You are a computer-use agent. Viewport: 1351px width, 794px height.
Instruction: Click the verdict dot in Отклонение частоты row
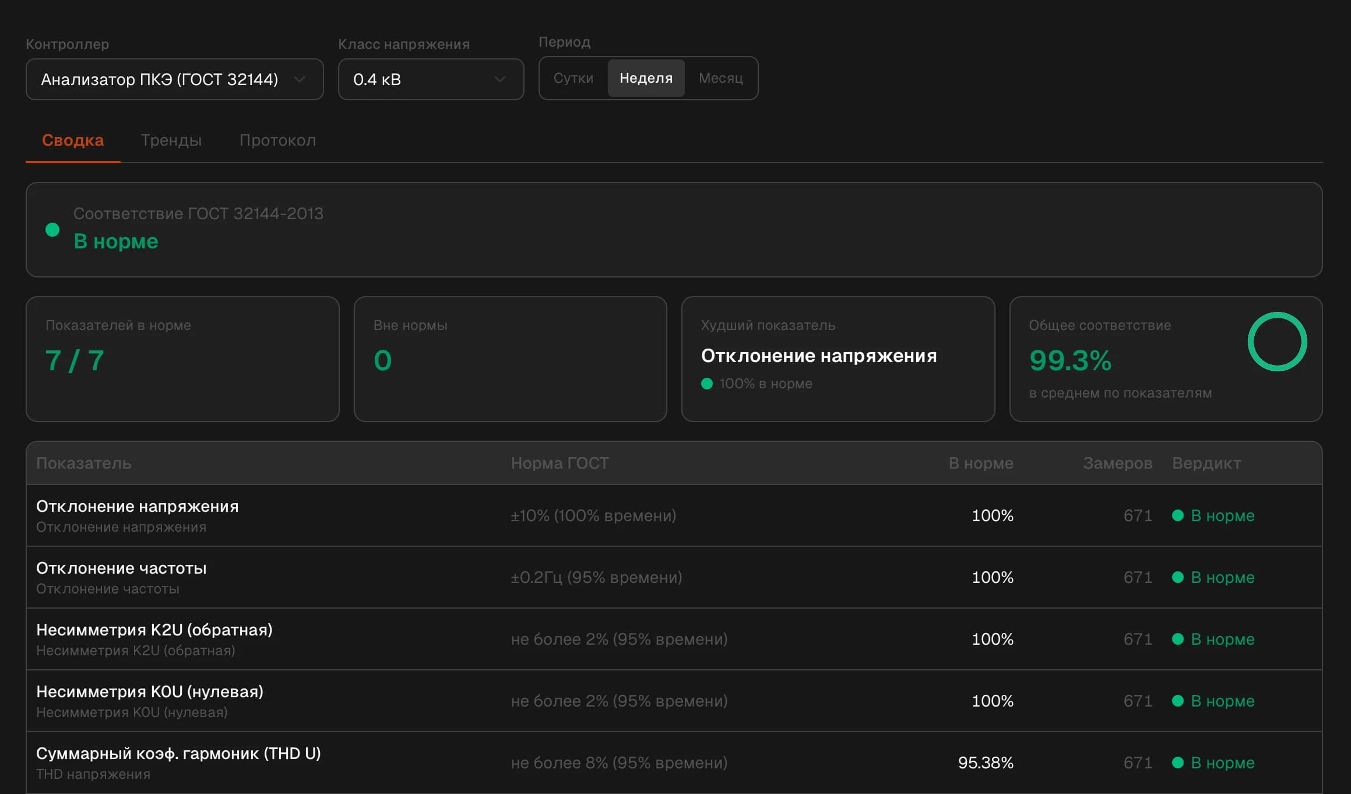(1178, 578)
